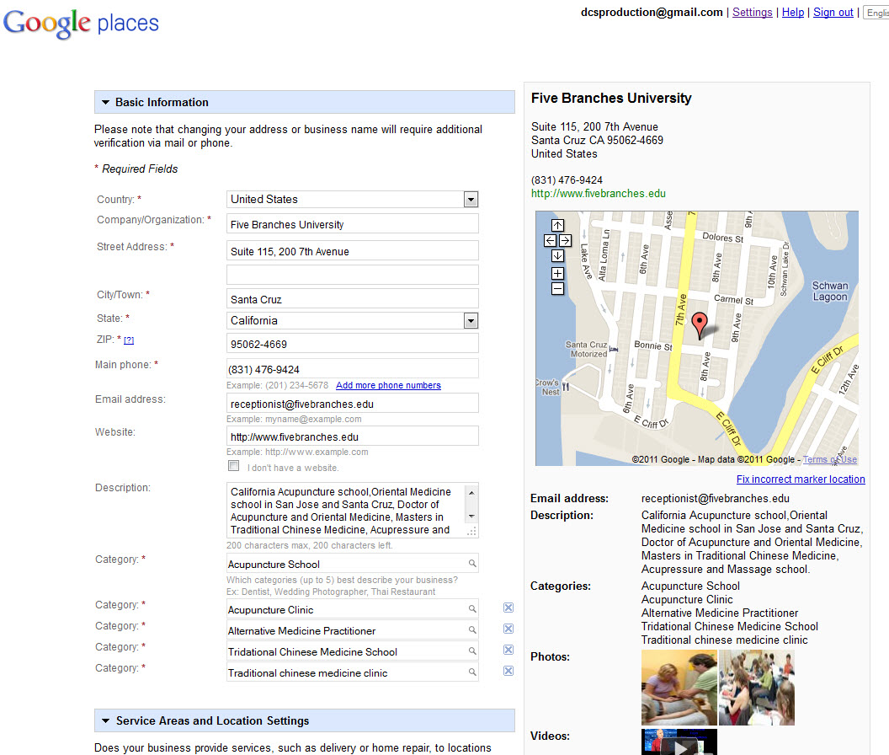Click the red location marker on the map
This screenshot has height=755, width=889.
700,325
